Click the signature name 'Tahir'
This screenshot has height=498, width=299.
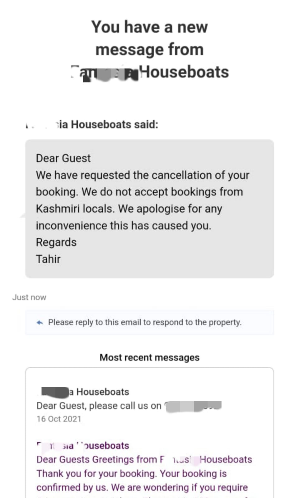pyautogui.click(x=48, y=259)
